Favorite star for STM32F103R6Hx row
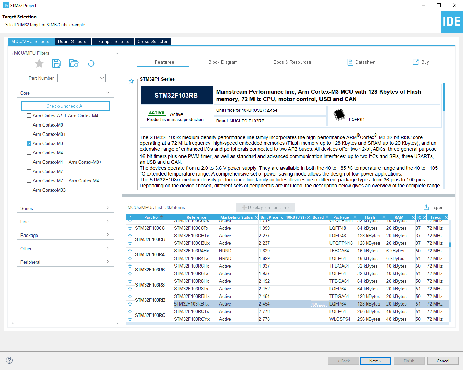The width and height of the screenshot is (463, 370). 130,266
